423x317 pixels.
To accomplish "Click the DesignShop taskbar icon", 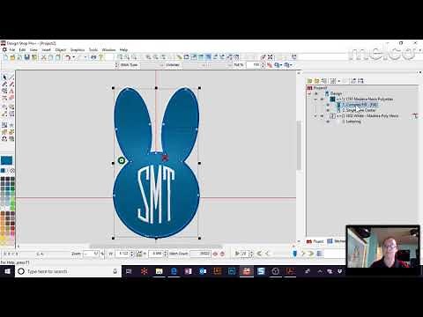I will point(246,271).
